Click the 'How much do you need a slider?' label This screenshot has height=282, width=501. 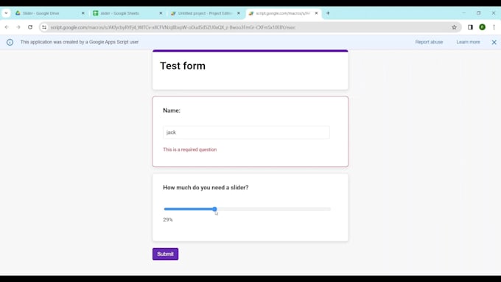[x=206, y=188]
